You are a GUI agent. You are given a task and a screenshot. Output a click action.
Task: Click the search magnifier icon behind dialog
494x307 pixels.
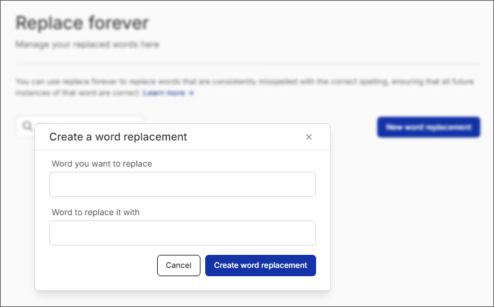pyautogui.click(x=27, y=126)
